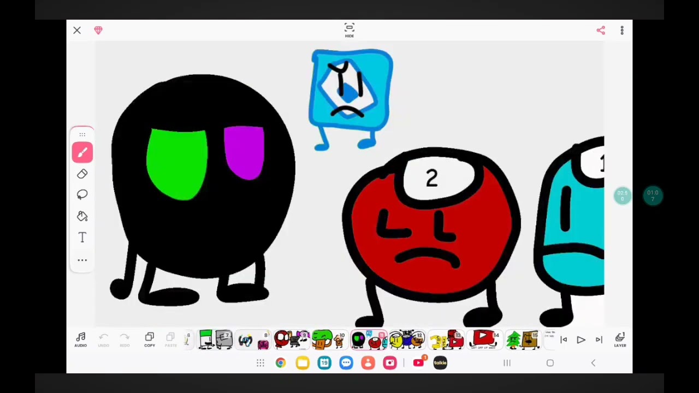Jump to frame 12 thumbnail

pyautogui.click(x=406, y=340)
